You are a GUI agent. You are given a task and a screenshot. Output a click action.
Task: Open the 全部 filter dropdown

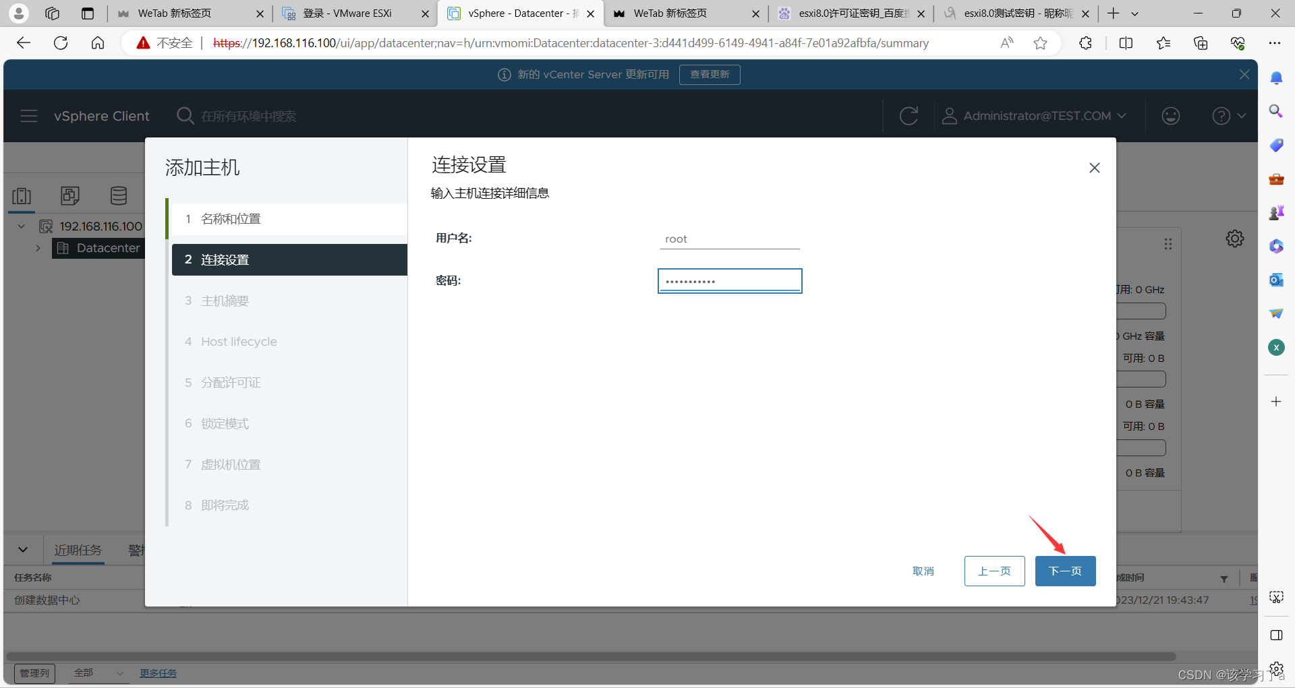click(x=98, y=673)
